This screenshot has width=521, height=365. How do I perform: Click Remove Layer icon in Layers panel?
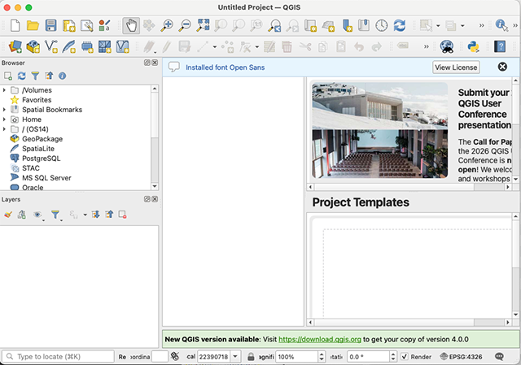(x=123, y=215)
